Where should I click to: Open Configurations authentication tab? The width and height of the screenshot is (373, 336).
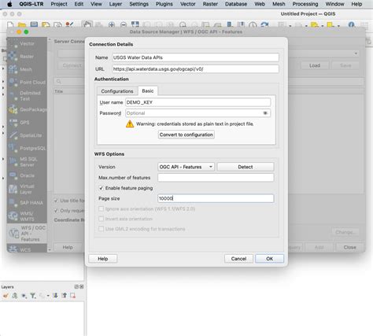117,91
